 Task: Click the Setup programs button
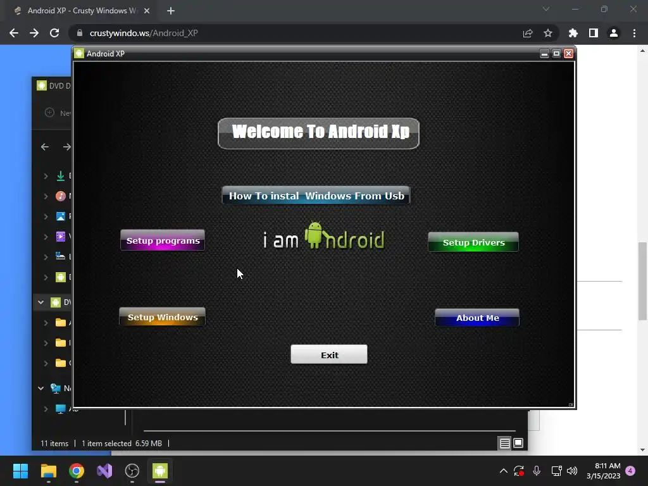coord(163,240)
